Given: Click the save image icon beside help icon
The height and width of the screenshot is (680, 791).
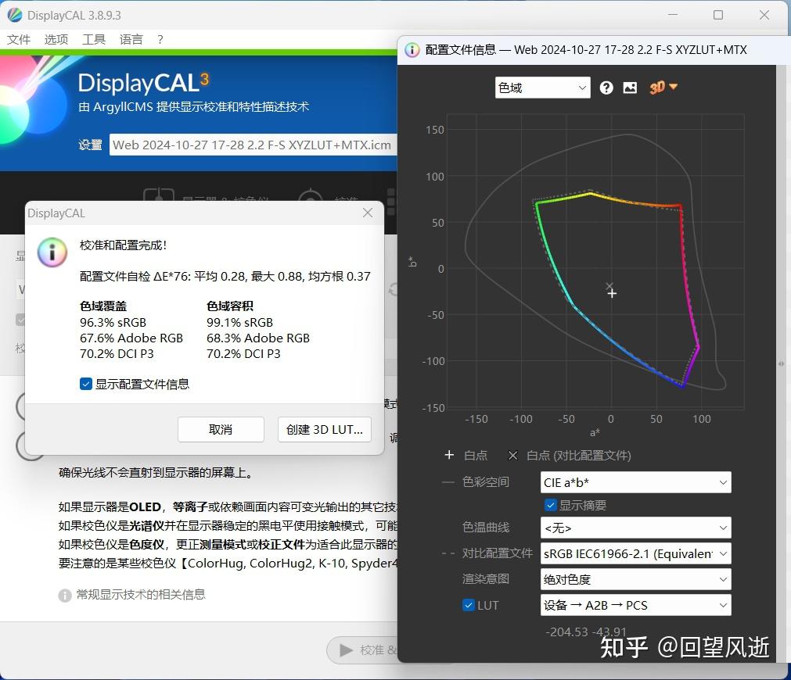Looking at the screenshot, I should pyautogui.click(x=630, y=88).
